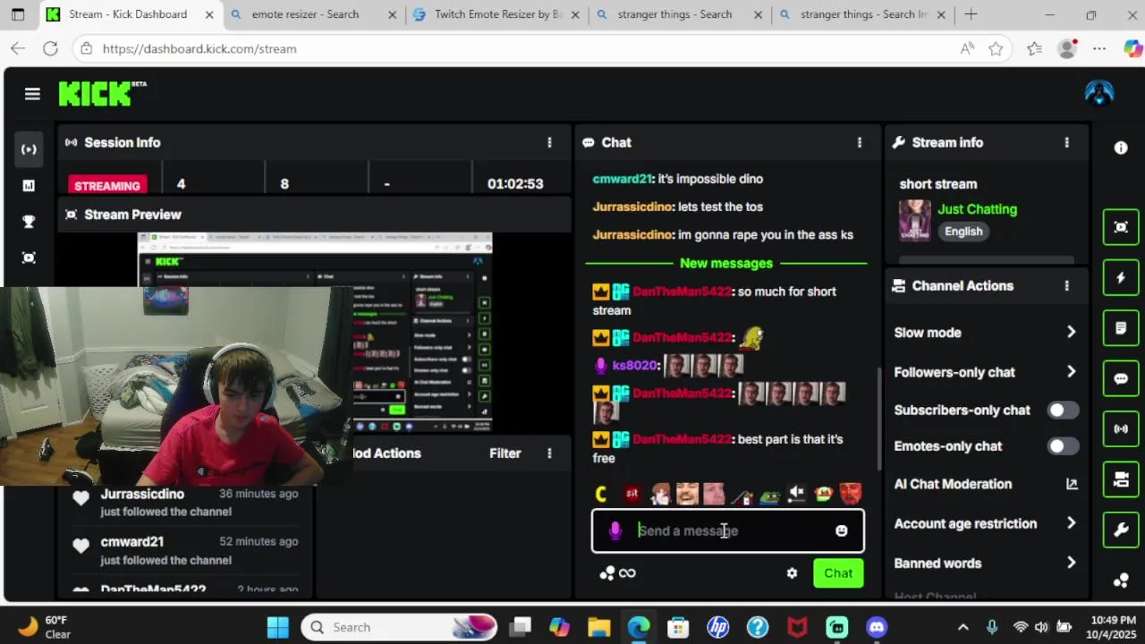Open a new browser tab
This screenshot has width=1145, height=644.
click(971, 14)
